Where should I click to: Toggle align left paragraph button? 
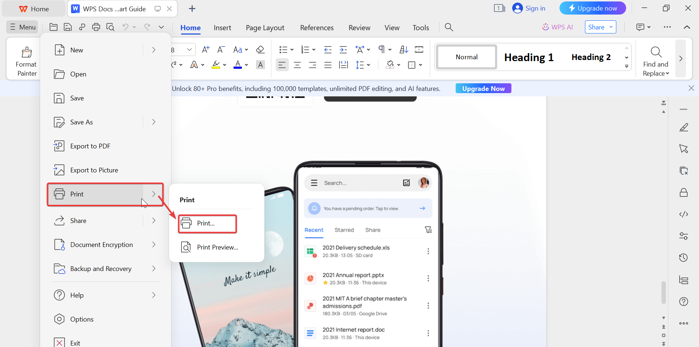click(x=282, y=65)
